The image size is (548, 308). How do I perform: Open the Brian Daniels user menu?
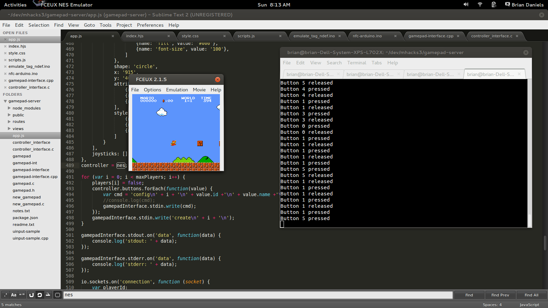(x=527, y=5)
